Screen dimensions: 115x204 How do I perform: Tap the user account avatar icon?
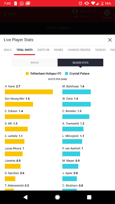tap(75, 11)
